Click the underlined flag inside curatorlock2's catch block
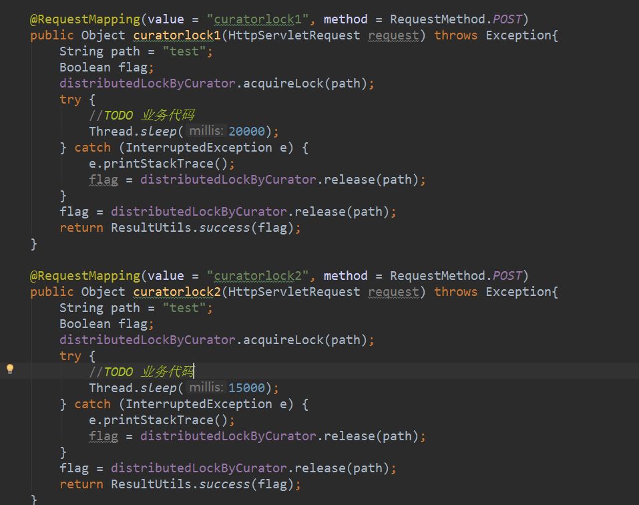This screenshot has width=639, height=505. (x=103, y=436)
